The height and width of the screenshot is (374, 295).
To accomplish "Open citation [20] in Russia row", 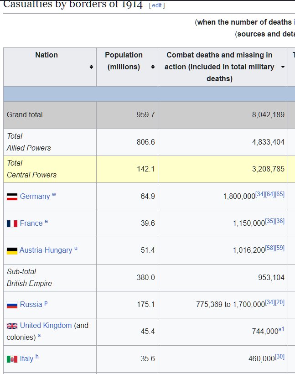I will 280,302.
